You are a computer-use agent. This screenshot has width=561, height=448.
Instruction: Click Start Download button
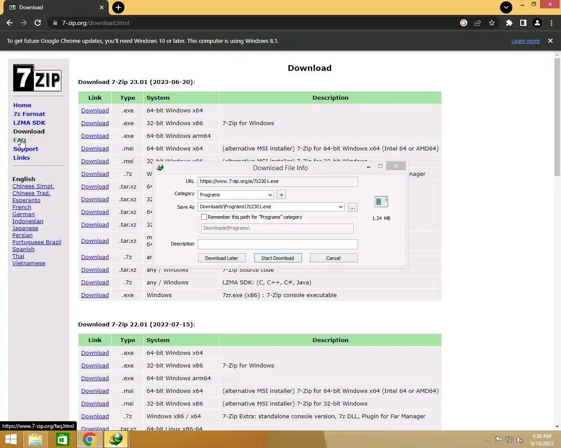click(x=278, y=258)
